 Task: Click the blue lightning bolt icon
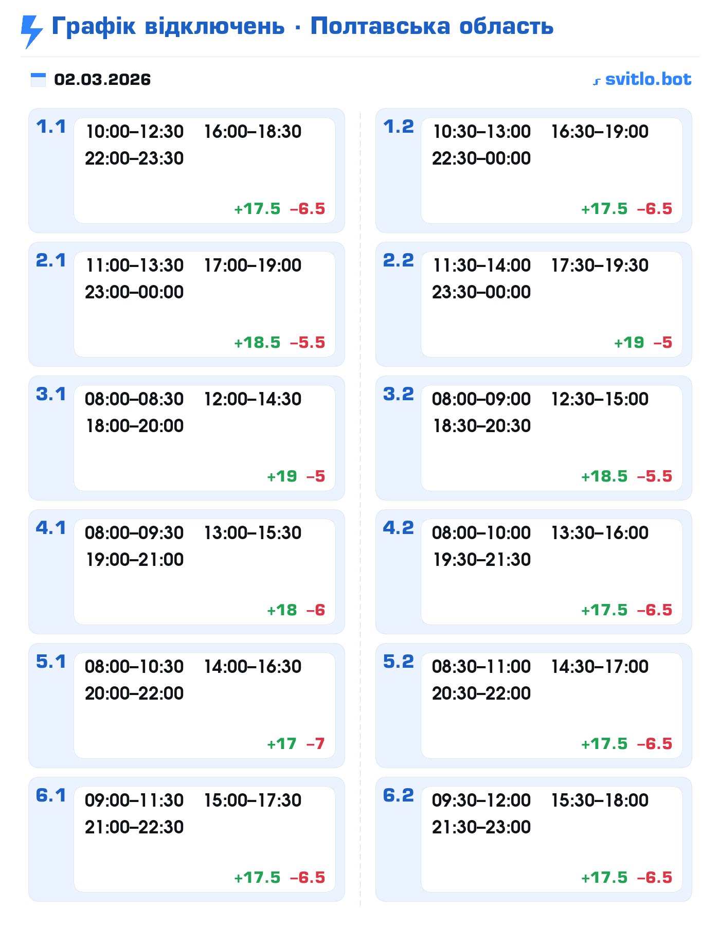32,31
